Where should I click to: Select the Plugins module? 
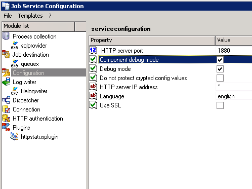click(21, 128)
